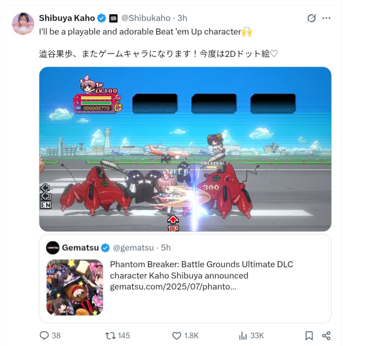Open Shibuya Kaho's profile avatar
This screenshot has height=346, width=369.
coord(23,24)
